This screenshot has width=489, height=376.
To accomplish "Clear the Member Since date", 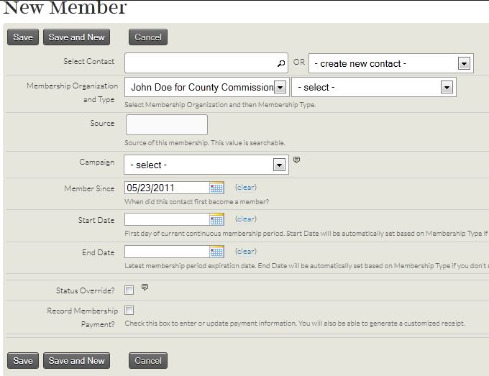I will (245, 188).
